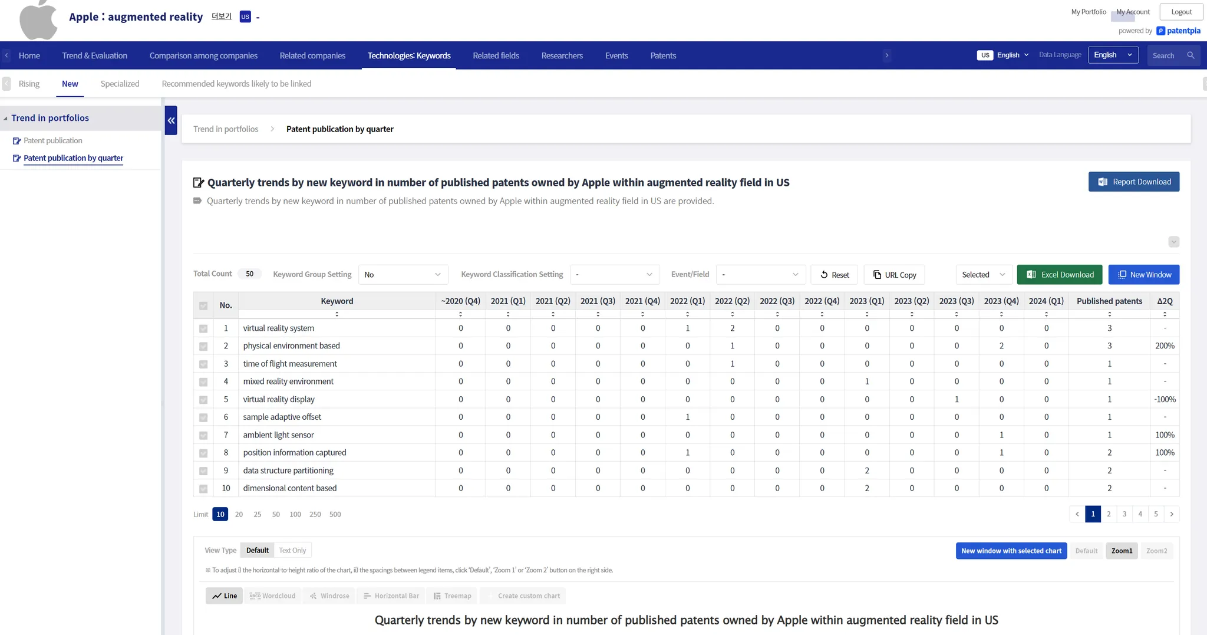
Task: Toggle the select-all checkbox in table header
Action: pyautogui.click(x=203, y=305)
